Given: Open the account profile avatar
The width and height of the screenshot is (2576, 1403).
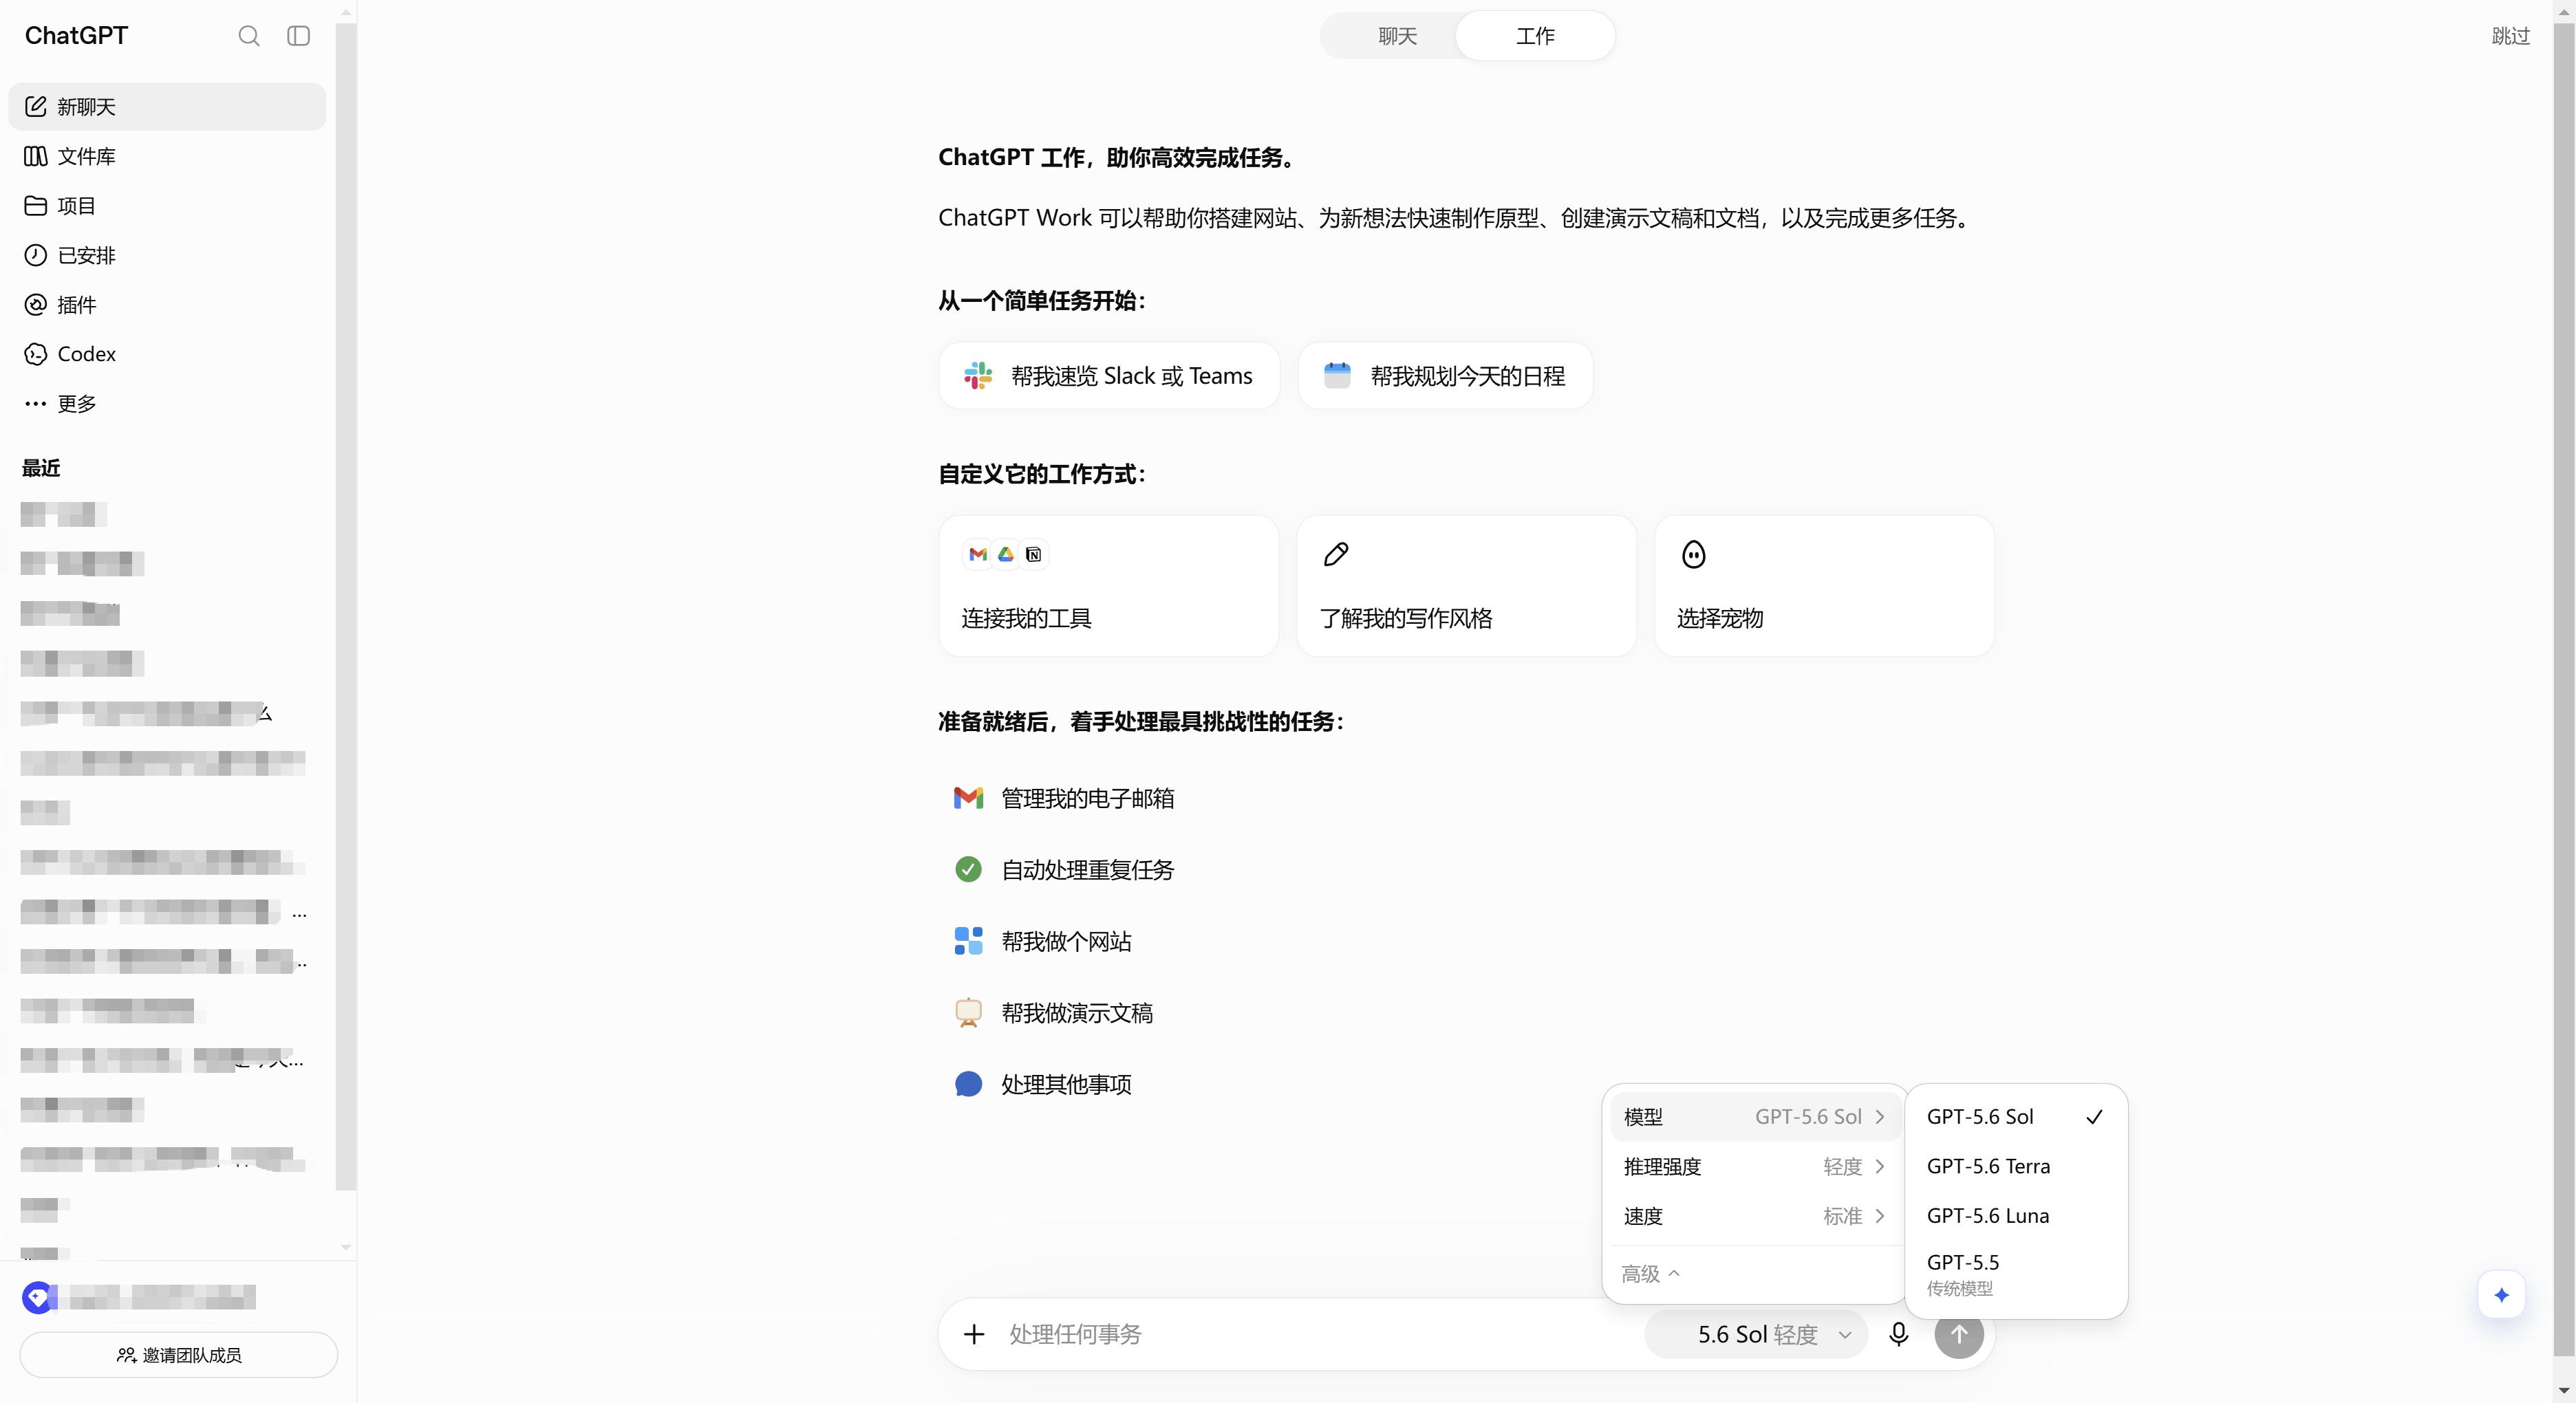Looking at the screenshot, I should coord(38,1297).
